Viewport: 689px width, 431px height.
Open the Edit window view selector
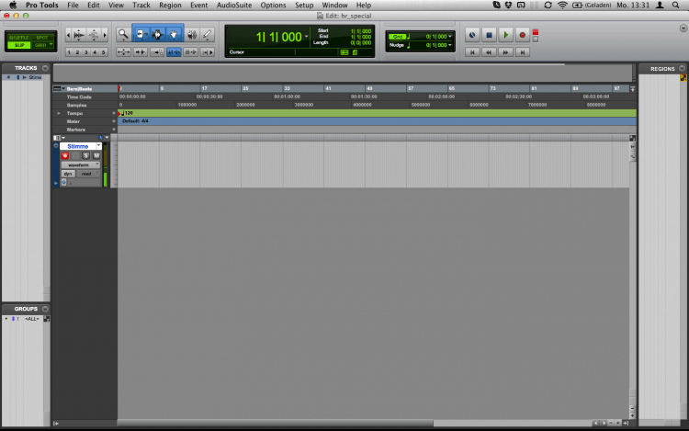pos(59,138)
